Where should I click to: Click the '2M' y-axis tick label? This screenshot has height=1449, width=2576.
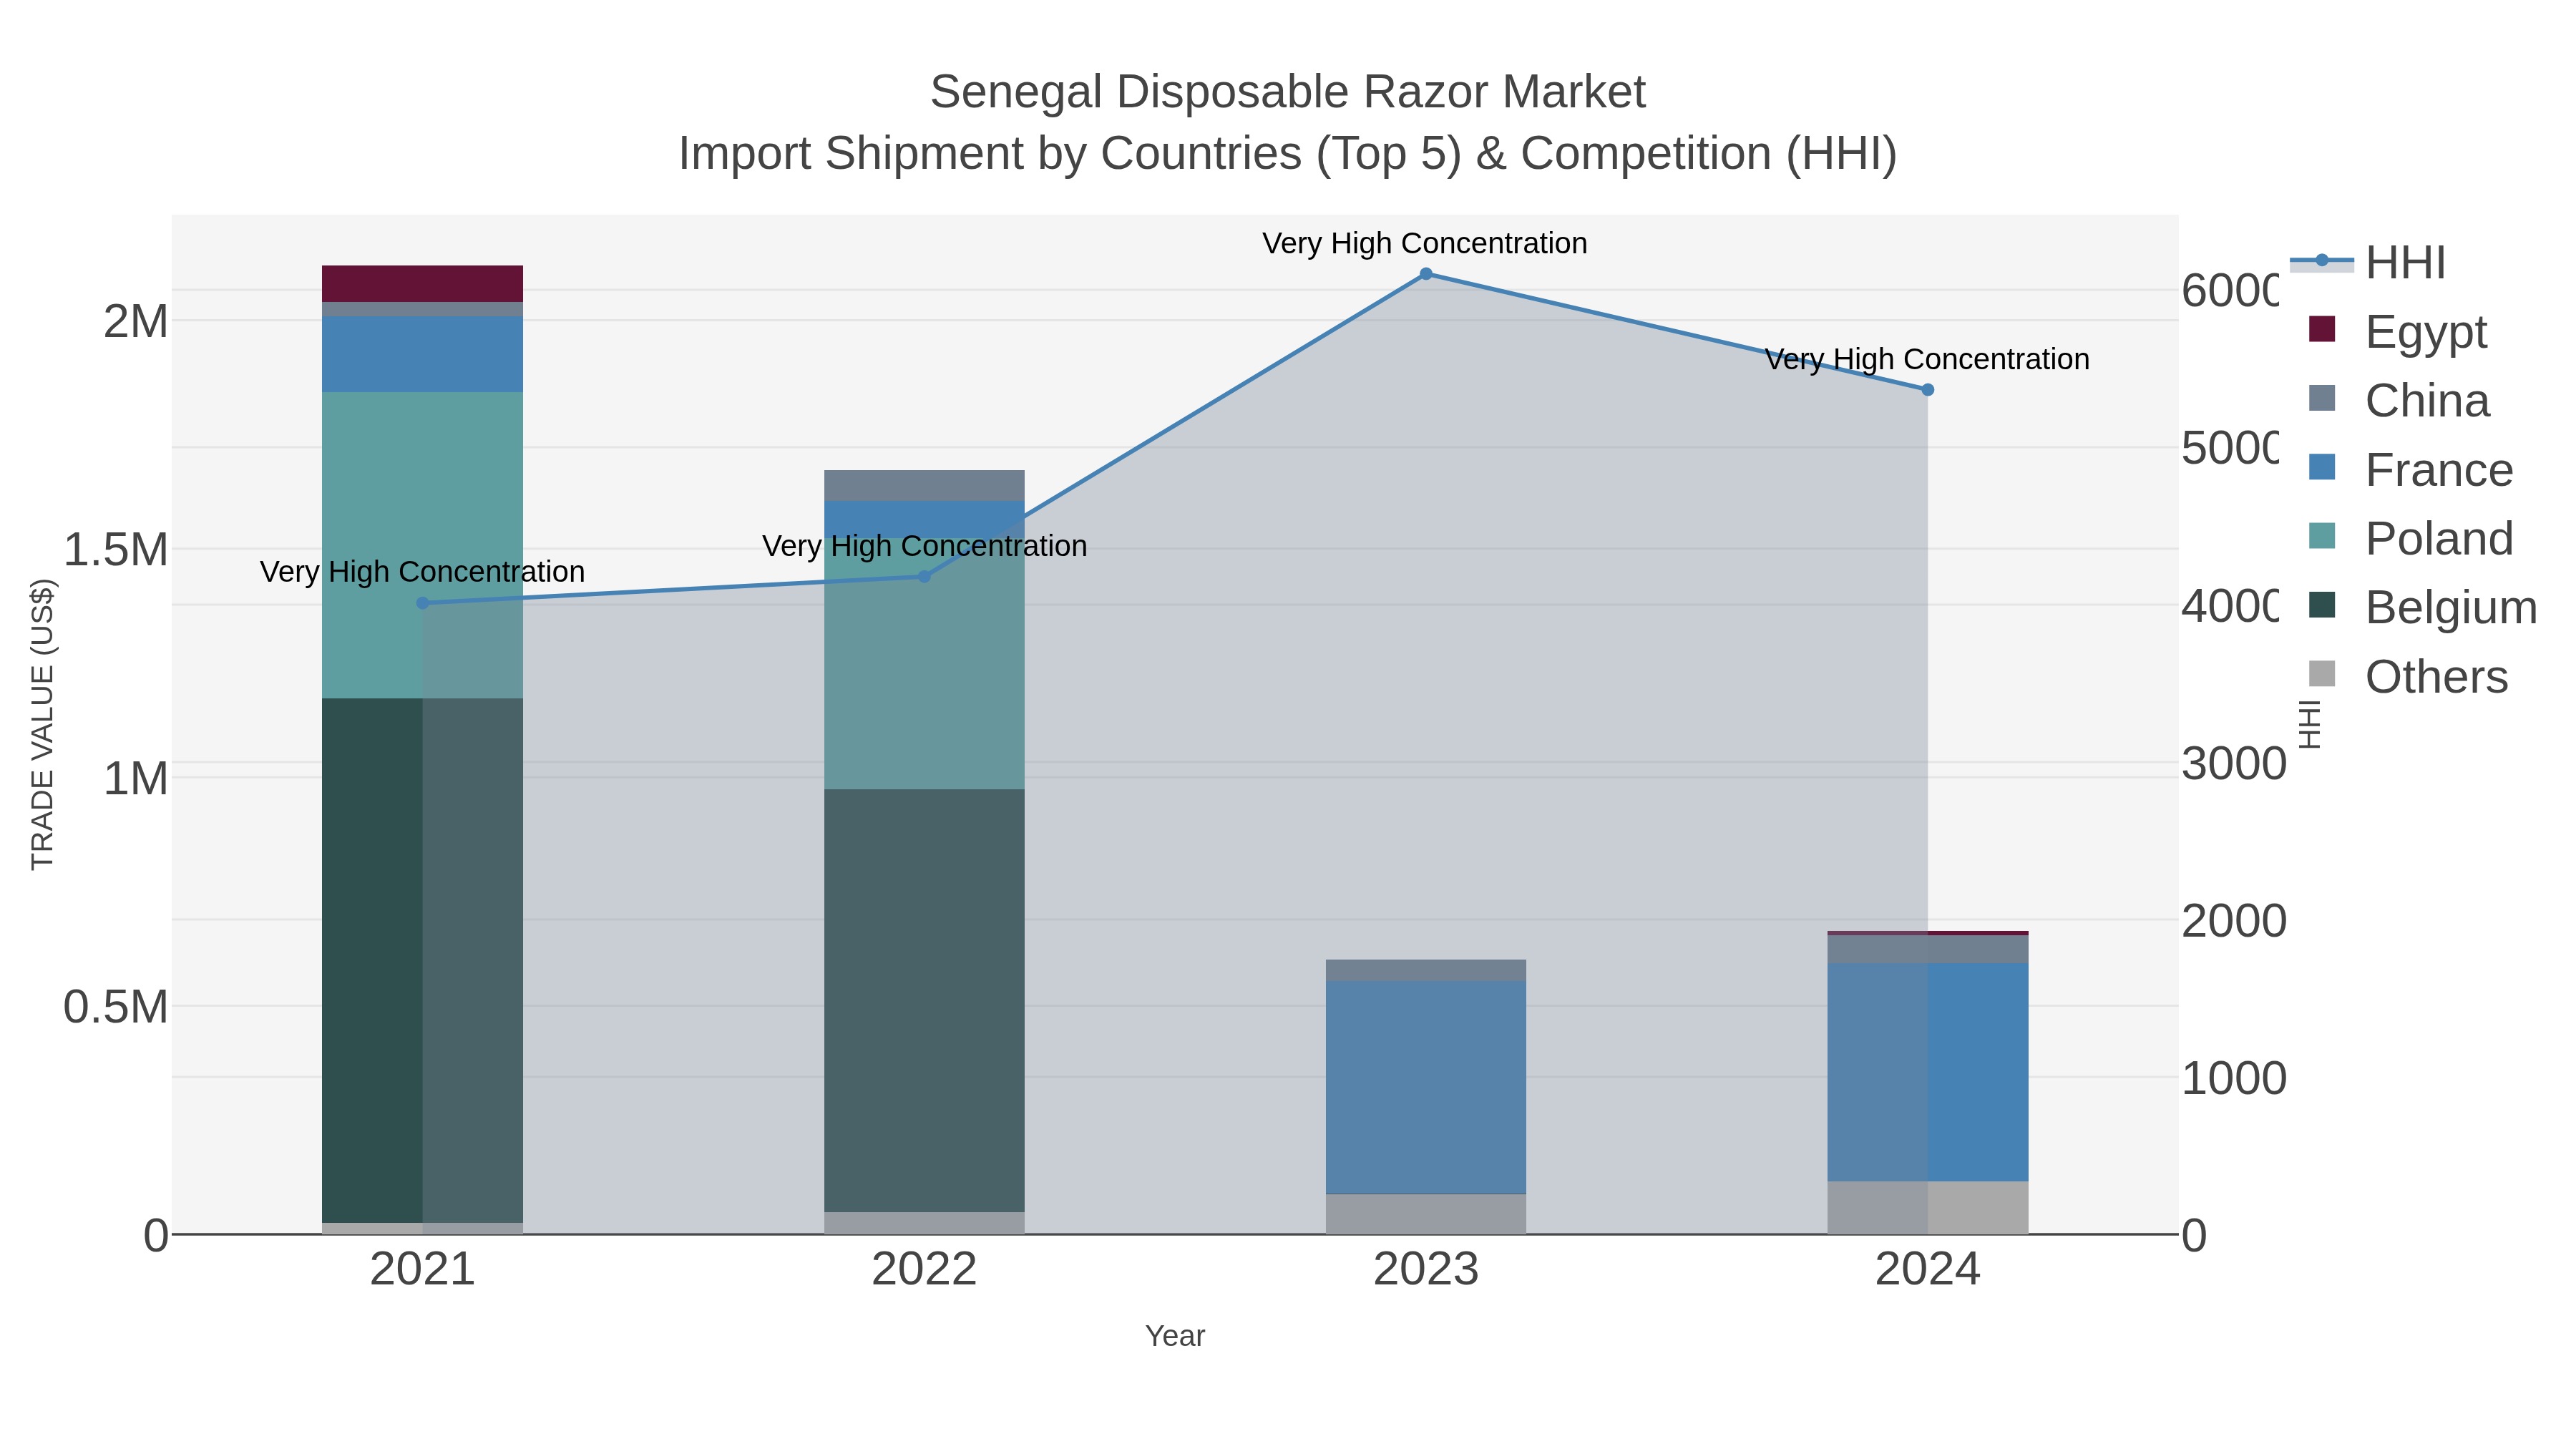pyautogui.click(x=135, y=322)
